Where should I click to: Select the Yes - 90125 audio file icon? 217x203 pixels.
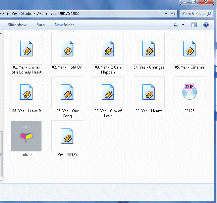coord(67,136)
